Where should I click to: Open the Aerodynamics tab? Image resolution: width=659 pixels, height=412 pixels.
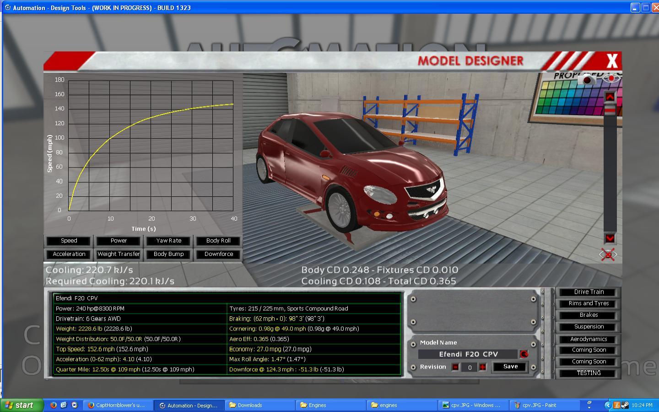pyautogui.click(x=589, y=339)
